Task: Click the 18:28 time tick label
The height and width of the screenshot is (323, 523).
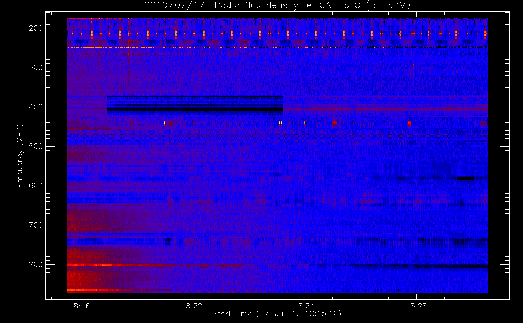Action: point(417,306)
